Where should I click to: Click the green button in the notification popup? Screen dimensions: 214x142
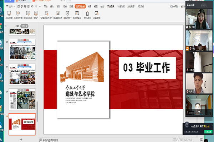point(208,132)
